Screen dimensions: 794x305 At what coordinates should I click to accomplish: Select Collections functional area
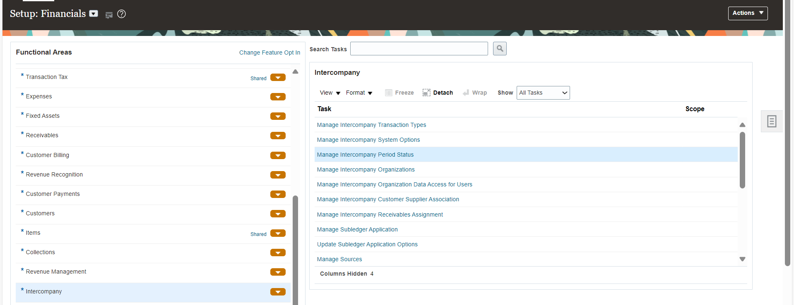[40, 252]
